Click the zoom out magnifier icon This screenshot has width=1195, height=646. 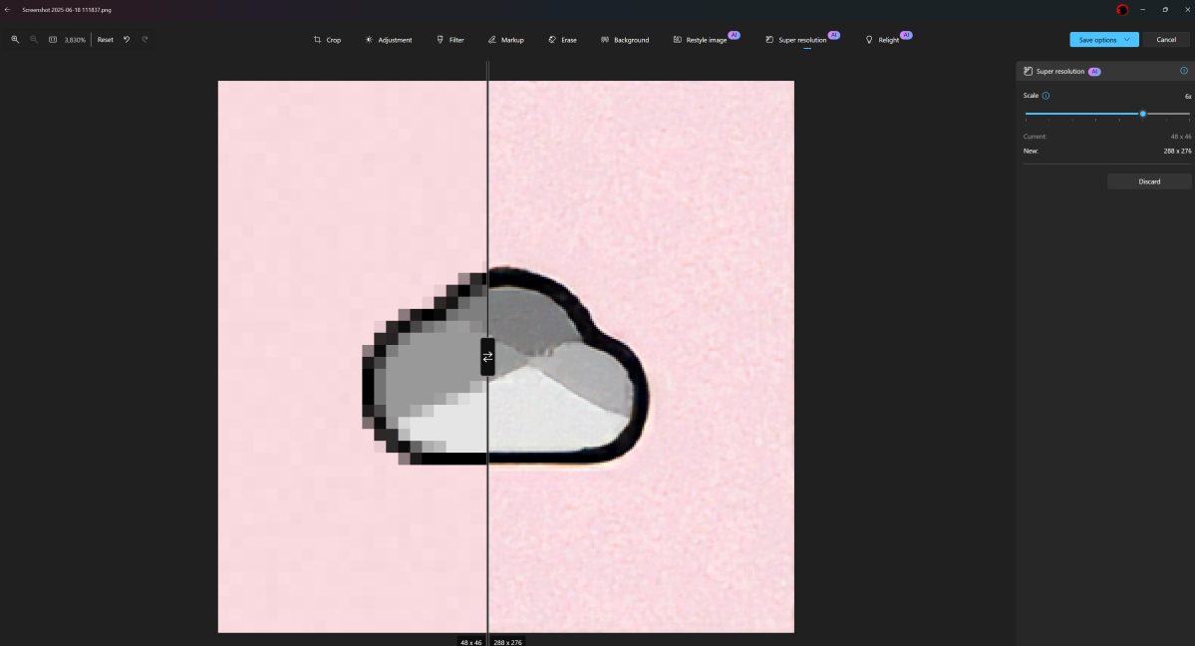[x=34, y=40]
